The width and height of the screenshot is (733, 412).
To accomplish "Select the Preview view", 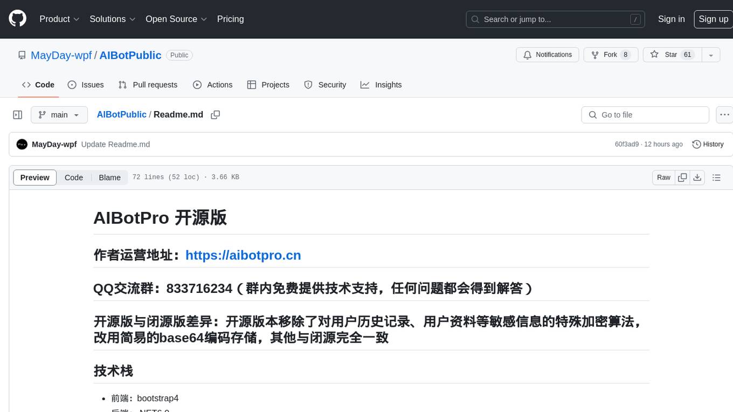I will (35, 177).
